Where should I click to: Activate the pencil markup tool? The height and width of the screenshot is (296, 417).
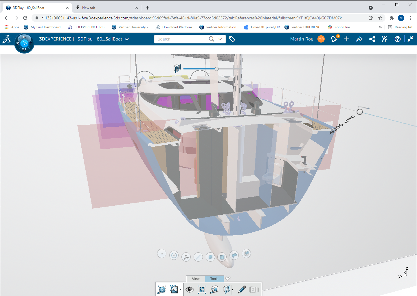pos(242,289)
